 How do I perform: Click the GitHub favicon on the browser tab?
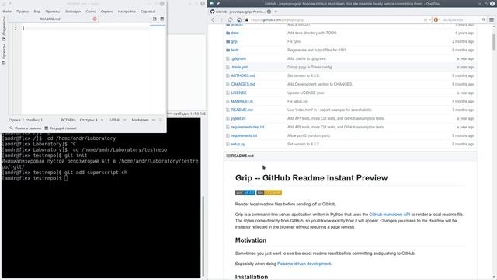[212, 12]
